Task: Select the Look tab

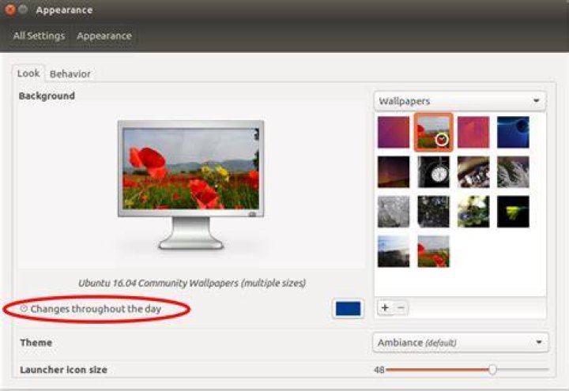Action: point(28,73)
